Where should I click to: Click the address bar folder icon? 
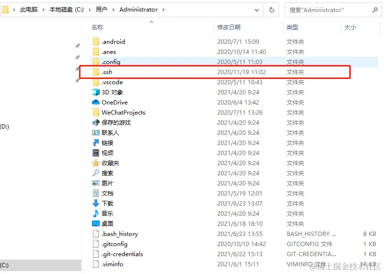point(5,10)
